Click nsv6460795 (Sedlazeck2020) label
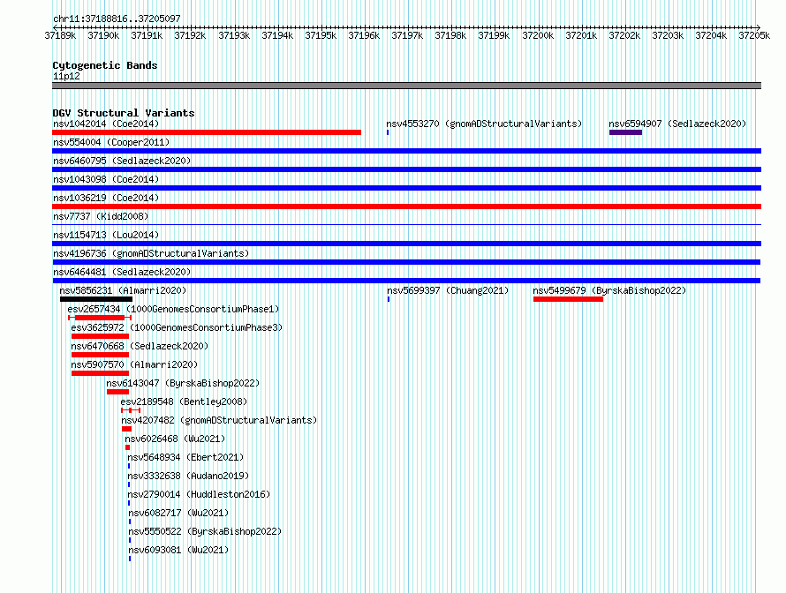Viewport: 786px width, 593px height. (x=122, y=161)
